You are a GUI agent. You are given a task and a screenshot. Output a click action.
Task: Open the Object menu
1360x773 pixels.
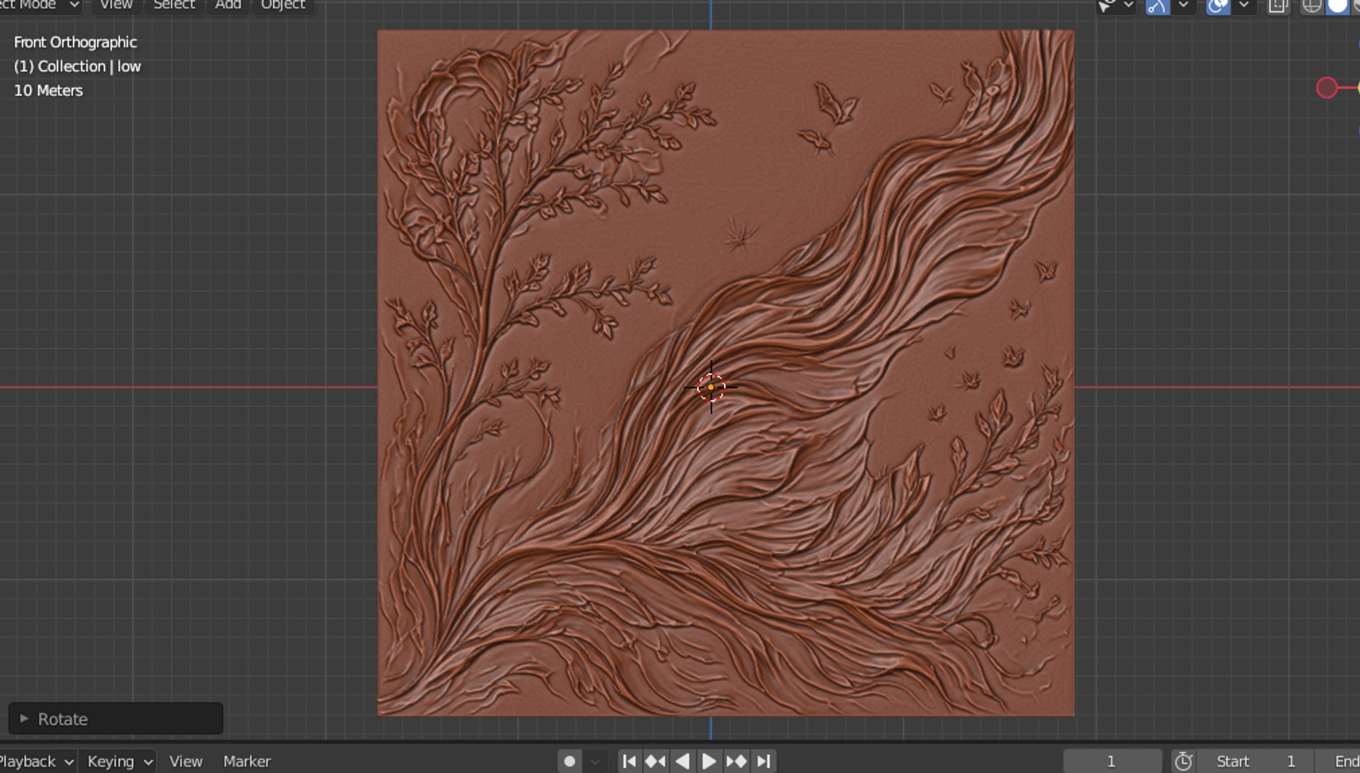pyautogui.click(x=283, y=5)
